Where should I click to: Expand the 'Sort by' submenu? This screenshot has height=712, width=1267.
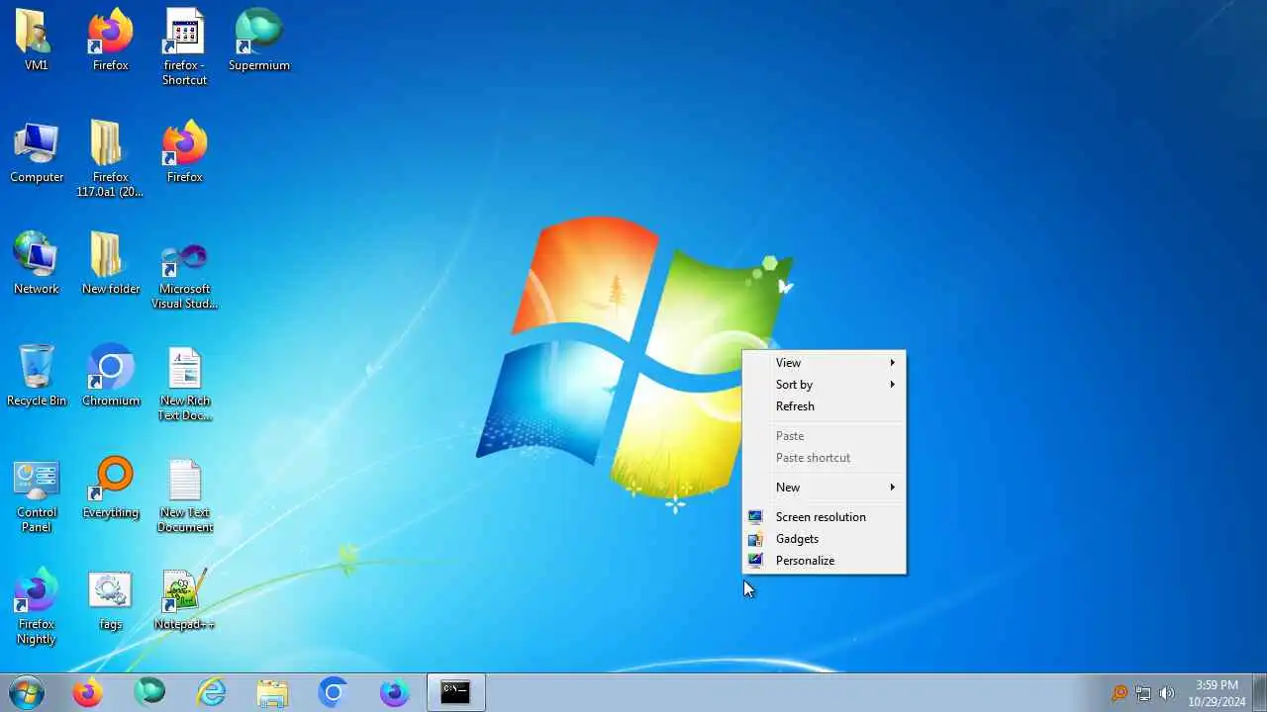click(x=824, y=385)
